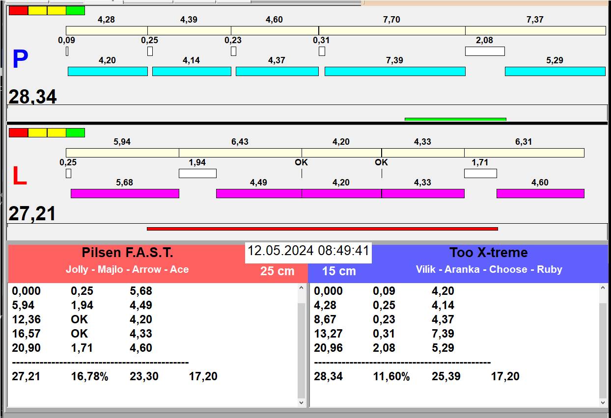Click the white 1,71 changeover box in lane L
Image resolution: width=611 pixels, height=418 pixels.
point(480,173)
